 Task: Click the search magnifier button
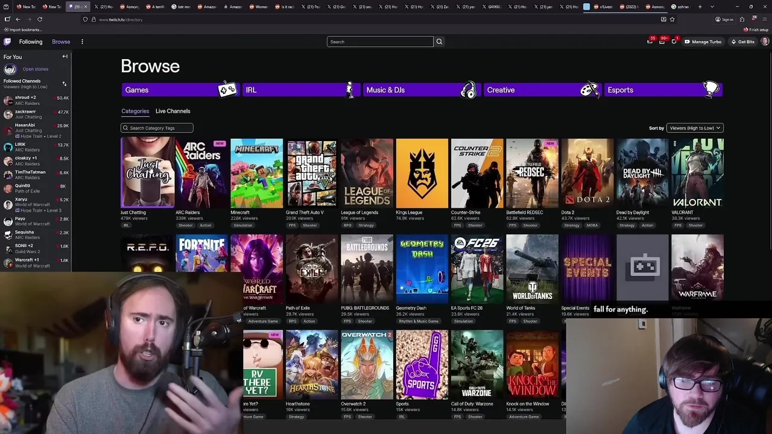coord(439,42)
